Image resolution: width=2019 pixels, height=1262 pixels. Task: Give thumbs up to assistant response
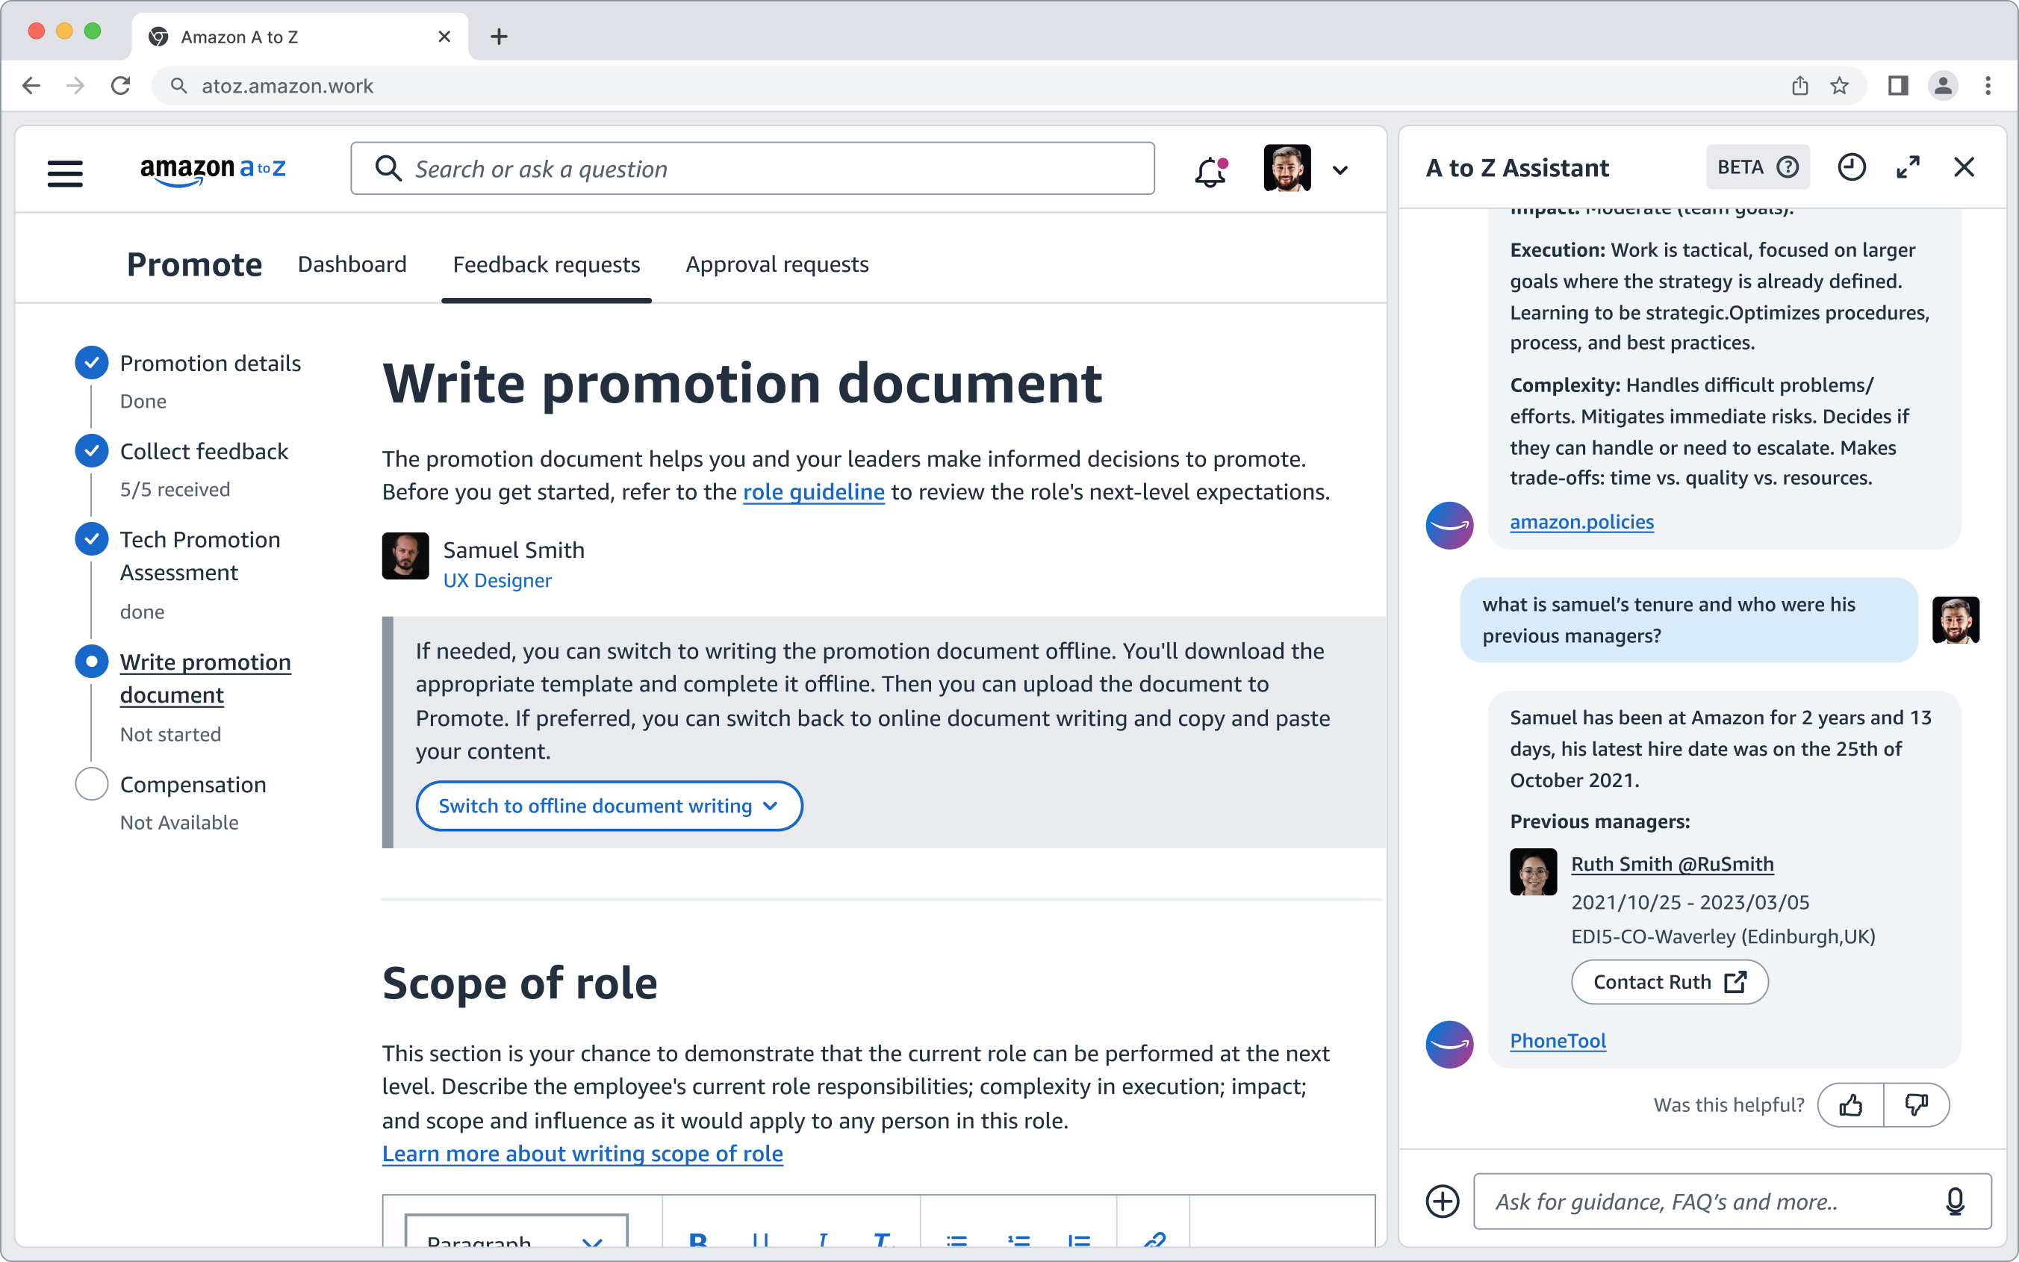click(1850, 1105)
